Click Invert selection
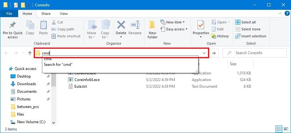The height and width of the screenshot is (133, 291). 251,36
